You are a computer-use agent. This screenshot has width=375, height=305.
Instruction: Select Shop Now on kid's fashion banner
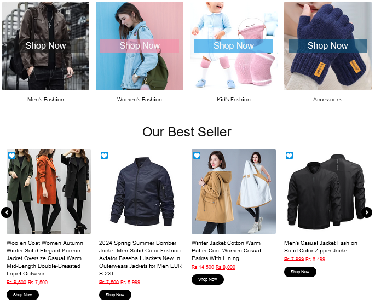click(234, 45)
